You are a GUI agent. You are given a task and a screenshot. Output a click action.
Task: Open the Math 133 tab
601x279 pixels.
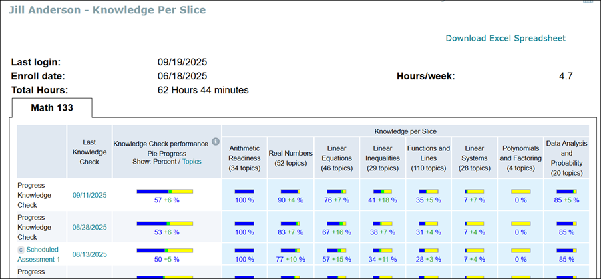click(52, 107)
